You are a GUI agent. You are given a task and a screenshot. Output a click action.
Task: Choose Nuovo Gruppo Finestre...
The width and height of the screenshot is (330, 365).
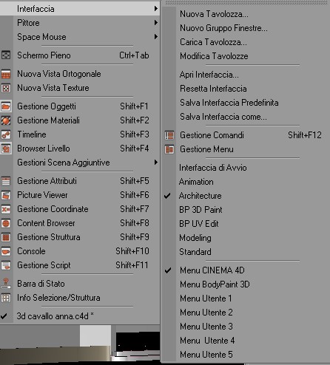[x=223, y=28]
